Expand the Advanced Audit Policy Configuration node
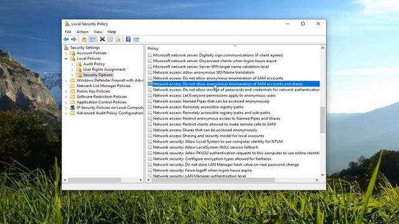The image size is (399, 224). pos(66,113)
